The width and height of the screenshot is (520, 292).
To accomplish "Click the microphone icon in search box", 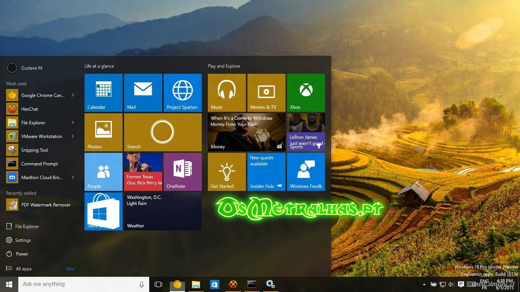I will (x=142, y=284).
